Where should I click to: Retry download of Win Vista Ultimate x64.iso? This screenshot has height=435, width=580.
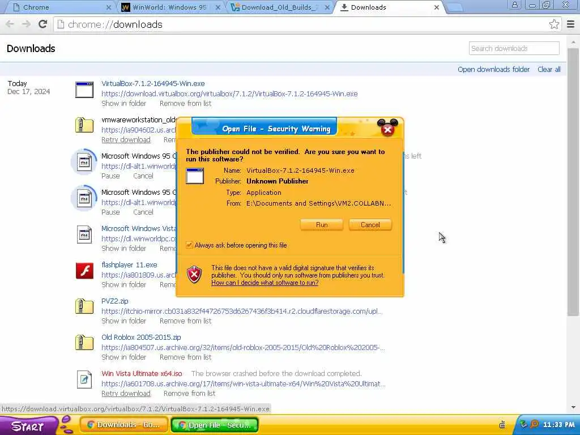(x=126, y=394)
